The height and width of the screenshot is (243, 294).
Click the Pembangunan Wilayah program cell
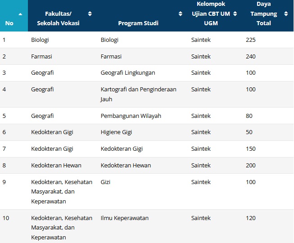[131, 116]
